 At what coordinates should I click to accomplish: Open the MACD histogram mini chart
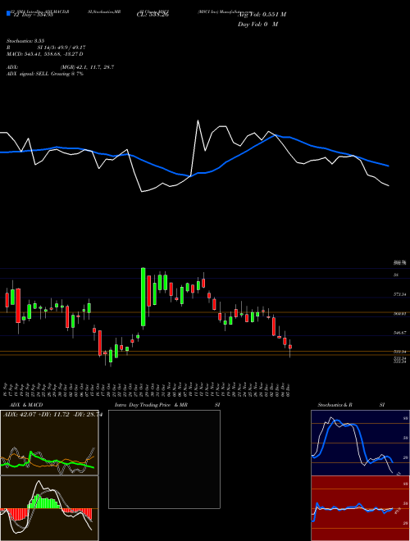(49, 508)
